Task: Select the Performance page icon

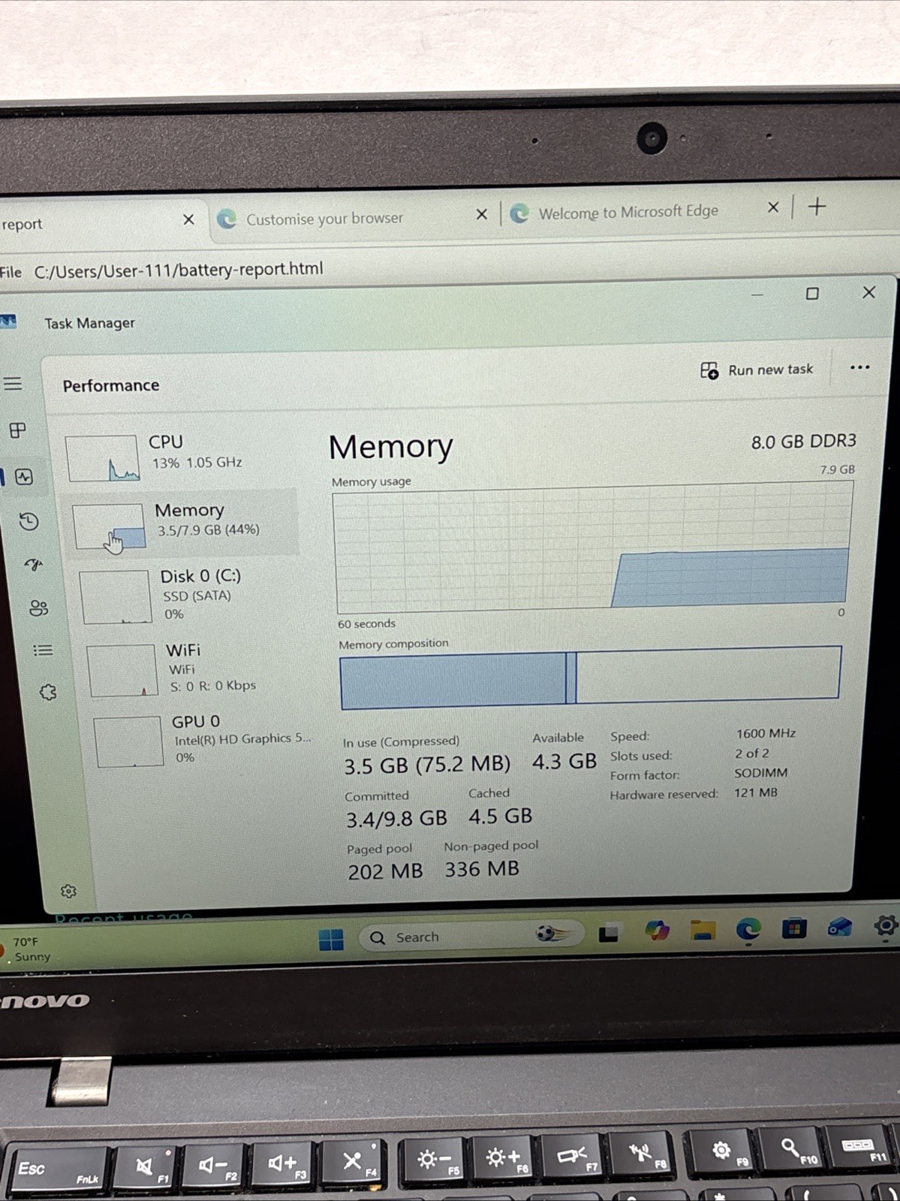Action: point(24,476)
